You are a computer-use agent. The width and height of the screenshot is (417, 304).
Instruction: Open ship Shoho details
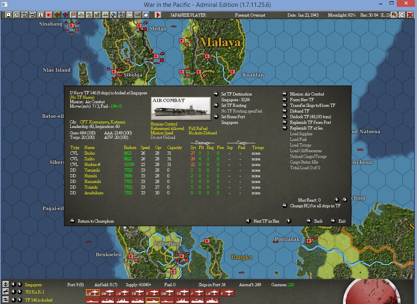(90, 153)
